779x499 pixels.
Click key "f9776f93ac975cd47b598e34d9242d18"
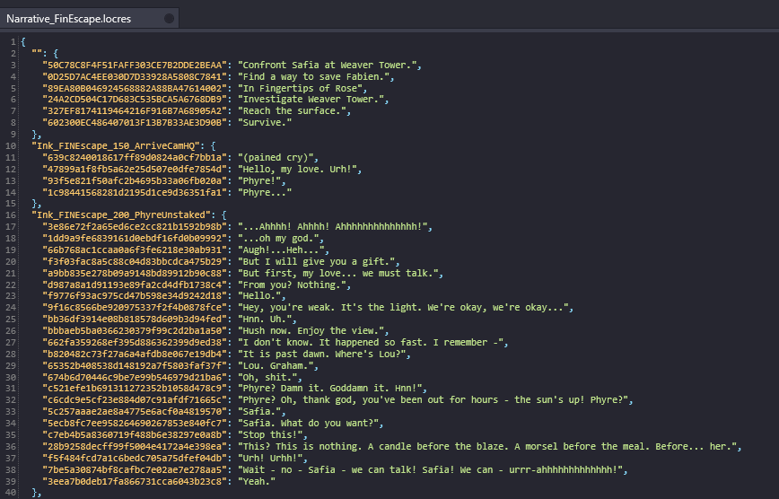point(135,295)
